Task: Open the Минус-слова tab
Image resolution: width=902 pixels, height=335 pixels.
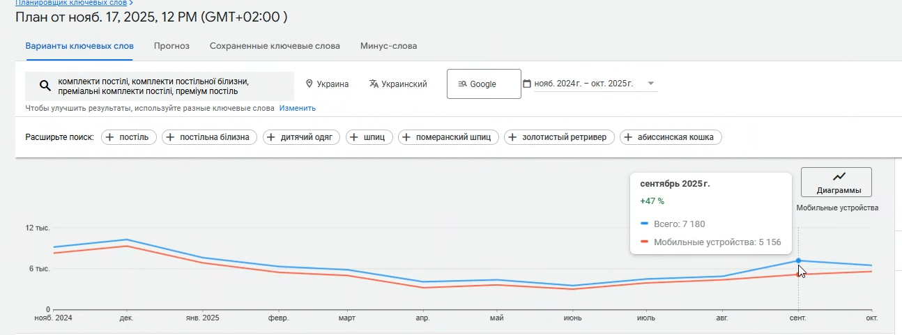Action: coord(388,46)
